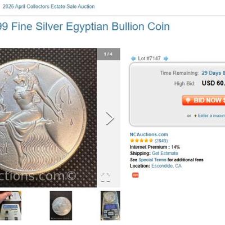The width and height of the screenshot is (225, 225).
Task: Open 2025 April Collectors Estate Sale Auction breadcrumb
Action: [48, 6]
